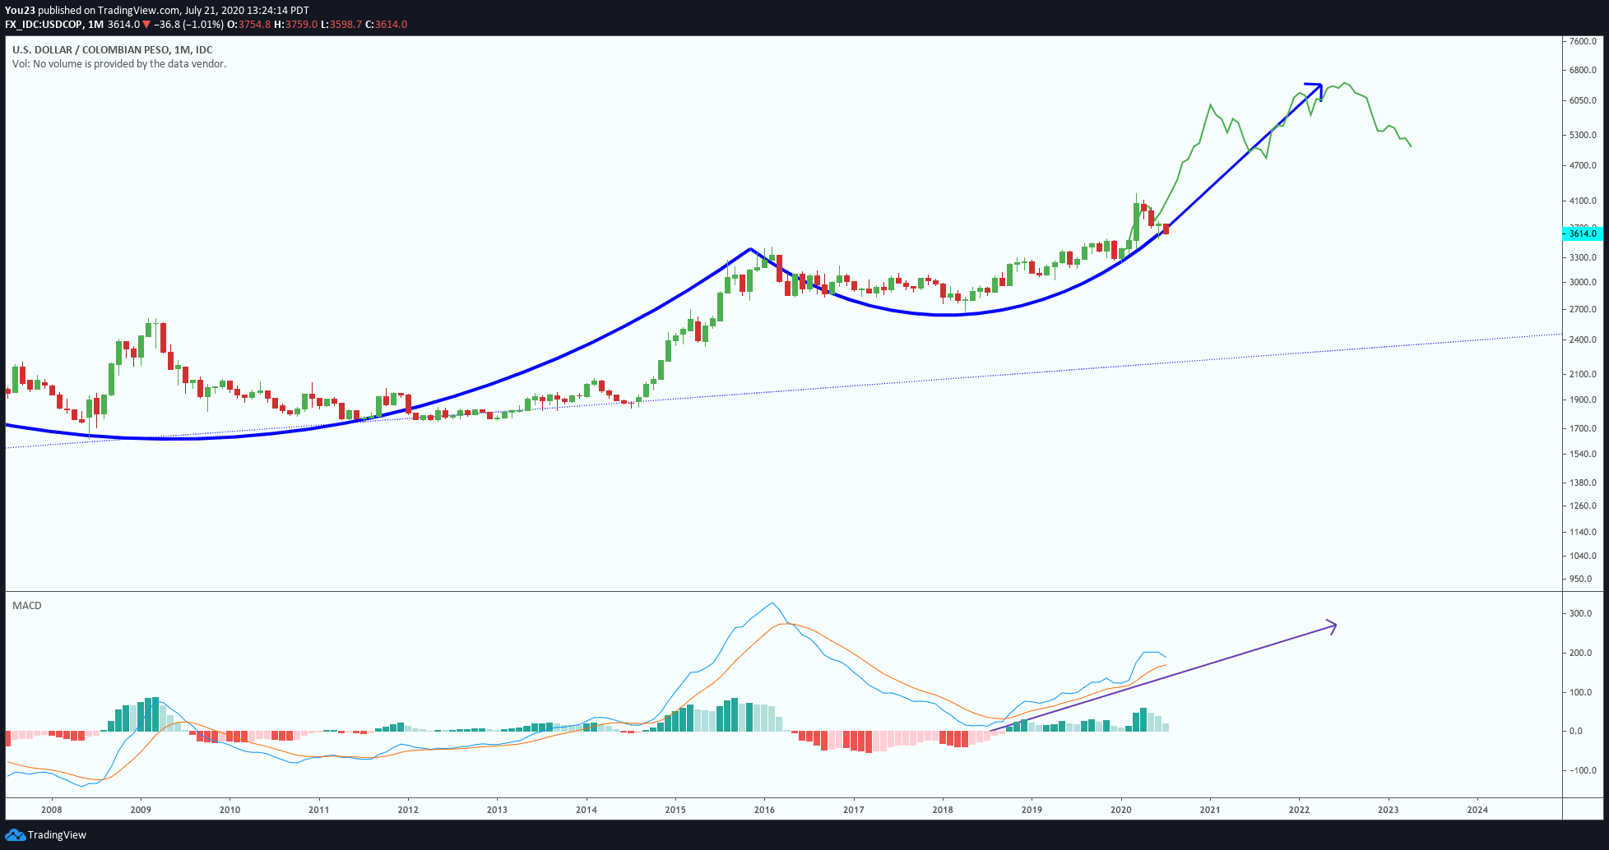The width and height of the screenshot is (1609, 850).
Task: Click the 1380.0 price axis label
Action: tap(1583, 483)
